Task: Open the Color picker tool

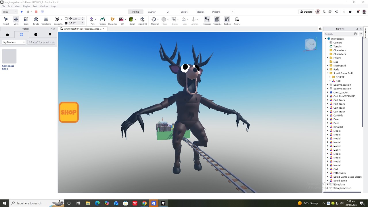Action: [164, 21]
